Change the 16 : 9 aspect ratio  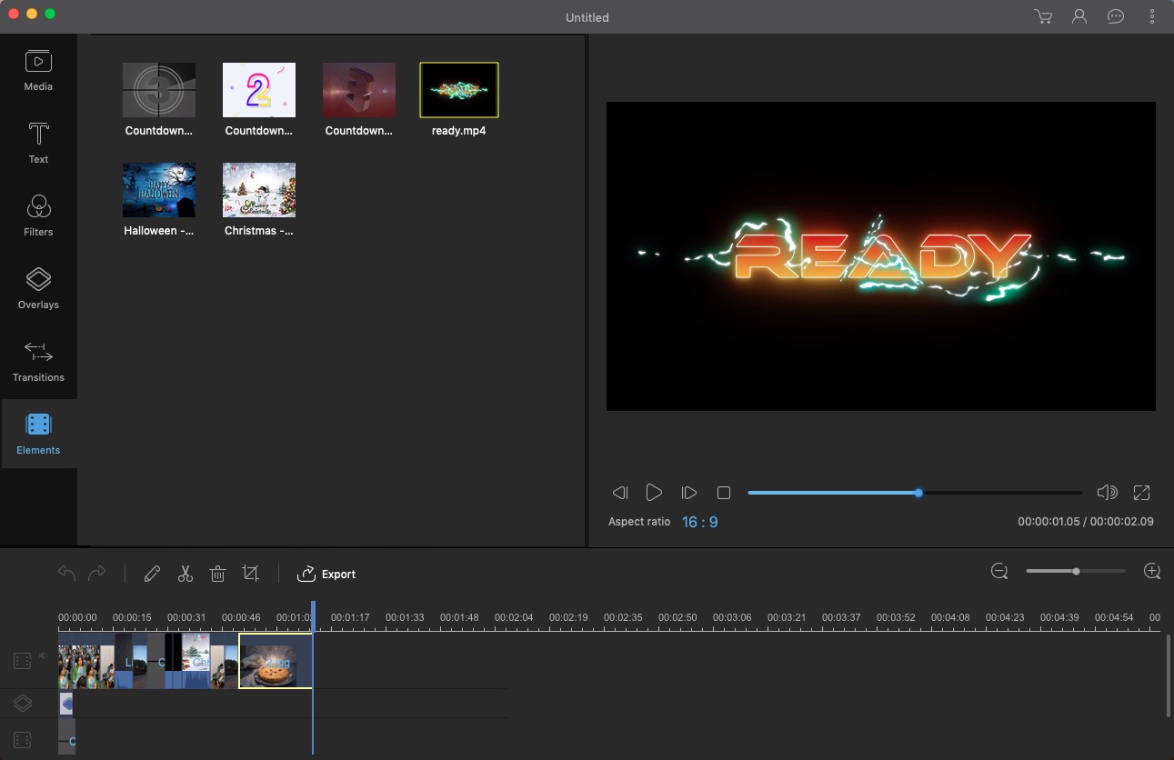tap(700, 522)
